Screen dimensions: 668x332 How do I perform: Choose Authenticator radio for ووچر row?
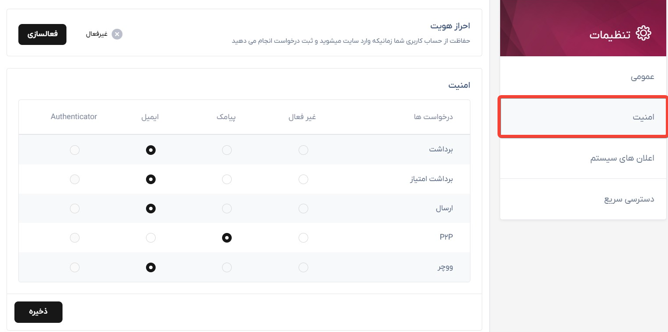click(x=75, y=267)
